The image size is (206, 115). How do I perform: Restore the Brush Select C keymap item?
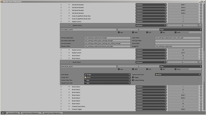coord(201,101)
